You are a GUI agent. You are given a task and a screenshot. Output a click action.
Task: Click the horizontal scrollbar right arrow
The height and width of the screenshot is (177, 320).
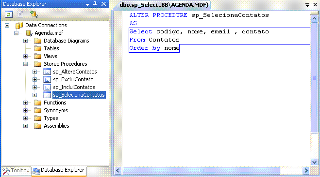point(306,170)
